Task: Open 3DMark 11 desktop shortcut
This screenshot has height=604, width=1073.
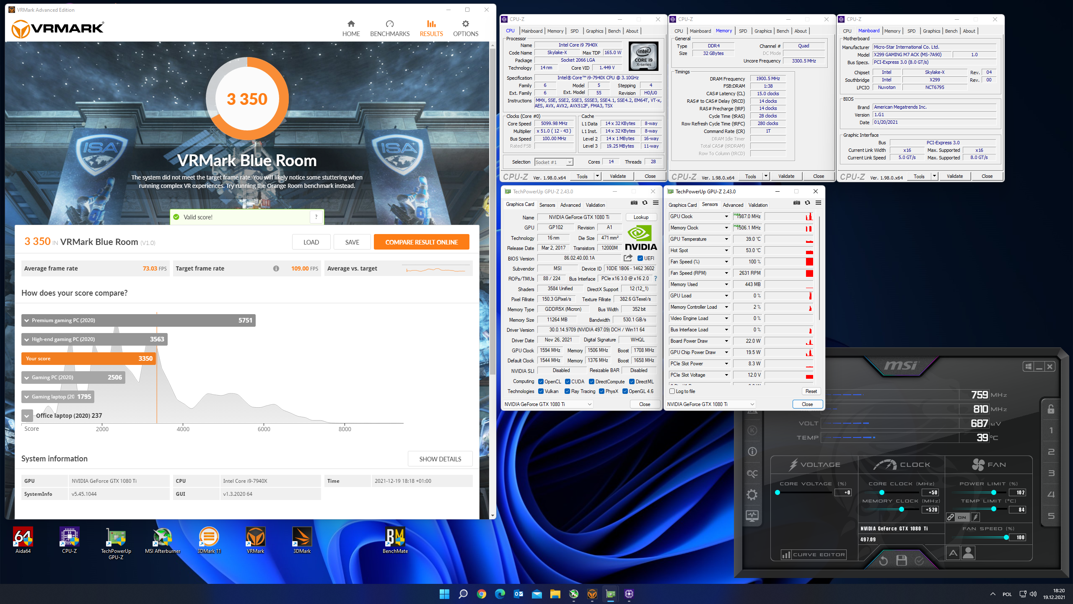Action: pos(209,540)
